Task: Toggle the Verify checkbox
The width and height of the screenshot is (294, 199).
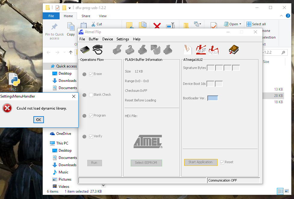Action: (x=91, y=136)
